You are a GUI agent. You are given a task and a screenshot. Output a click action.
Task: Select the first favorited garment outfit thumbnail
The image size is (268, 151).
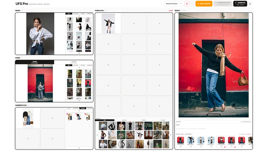coord(70,116)
